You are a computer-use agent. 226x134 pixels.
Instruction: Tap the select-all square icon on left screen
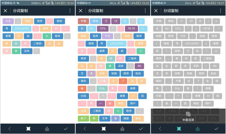(x=28, y=129)
